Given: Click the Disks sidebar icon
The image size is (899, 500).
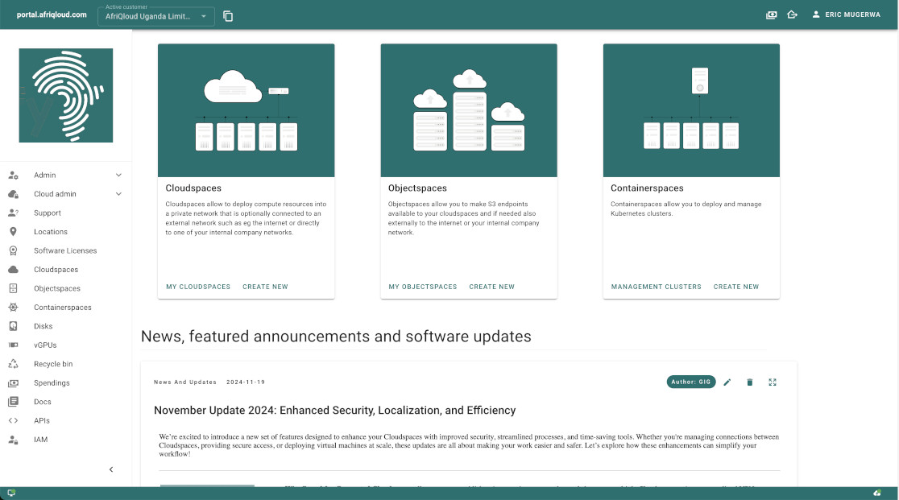Looking at the screenshot, I should click(x=13, y=326).
